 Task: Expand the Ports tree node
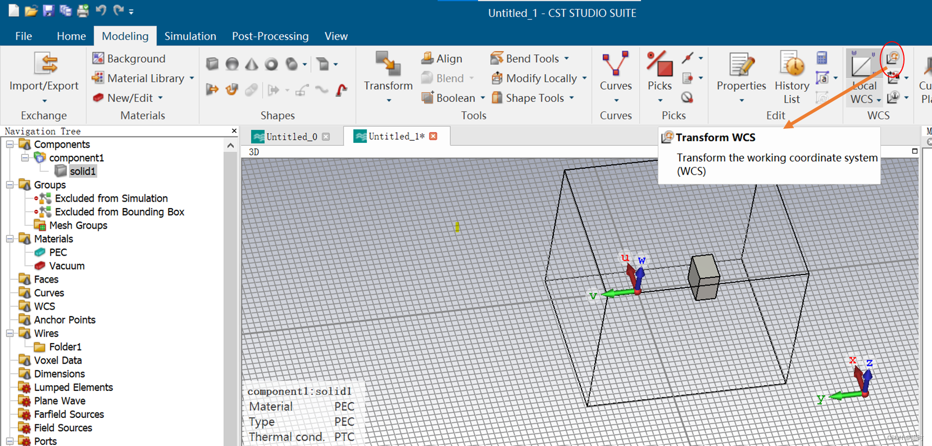(10, 441)
